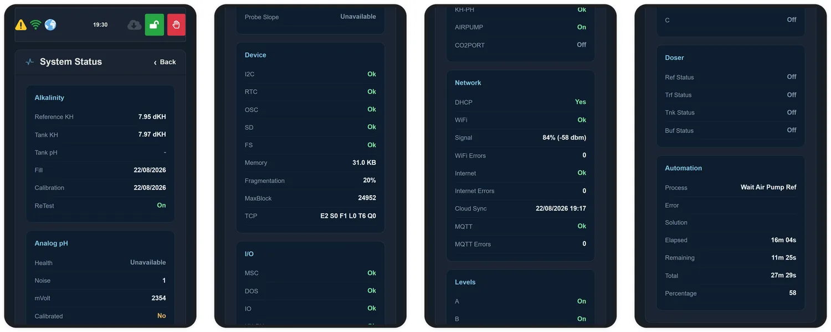The width and height of the screenshot is (831, 332).
Task: Click the MSC Ok status
Action: click(x=371, y=273)
